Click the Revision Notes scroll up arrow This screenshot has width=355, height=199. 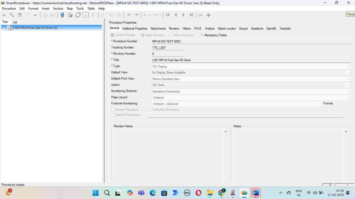[226, 132]
